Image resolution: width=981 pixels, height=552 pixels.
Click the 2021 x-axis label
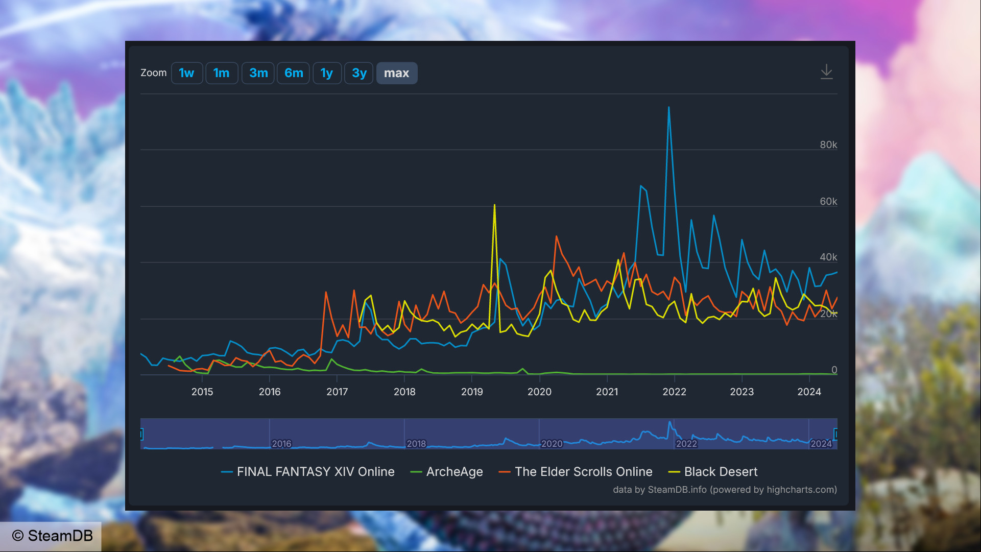point(607,392)
